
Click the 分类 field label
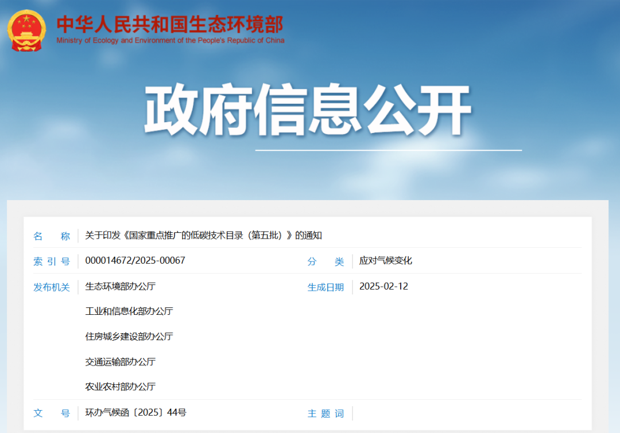click(326, 262)
